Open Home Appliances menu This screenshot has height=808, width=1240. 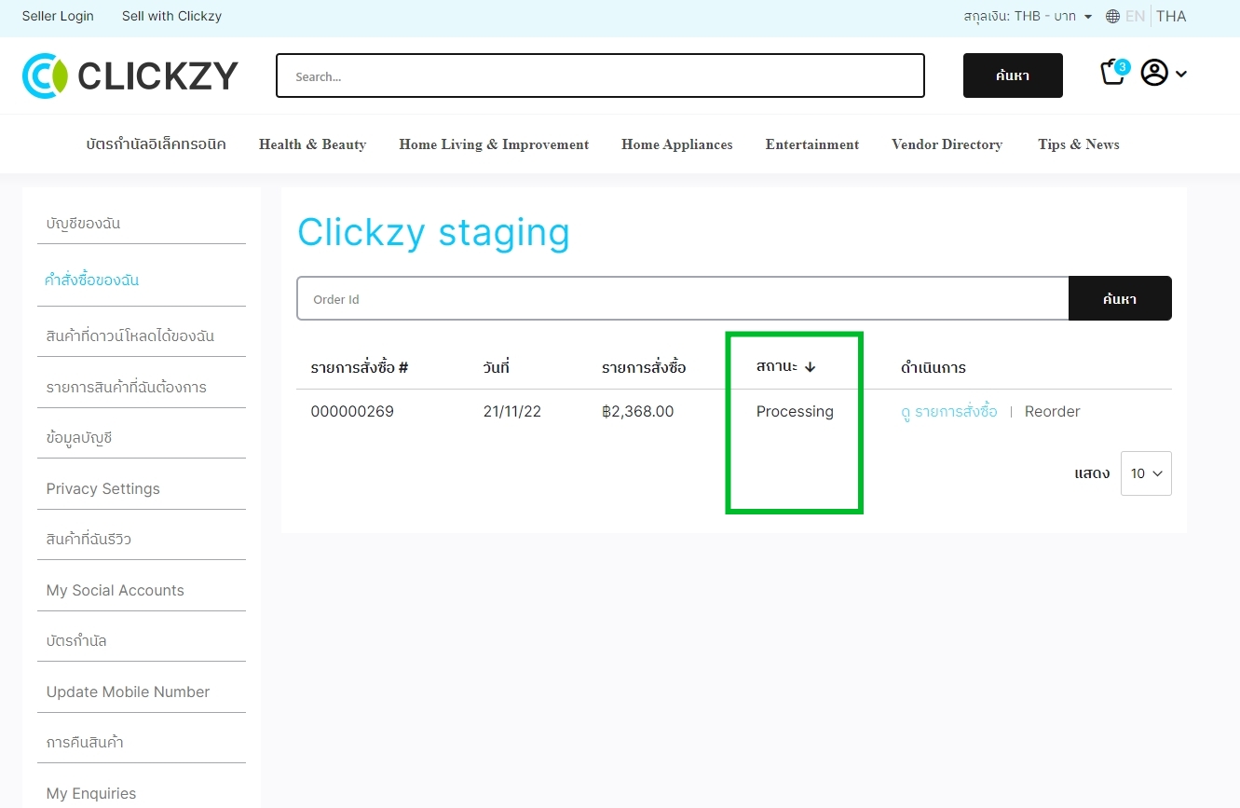click(677, 144)
